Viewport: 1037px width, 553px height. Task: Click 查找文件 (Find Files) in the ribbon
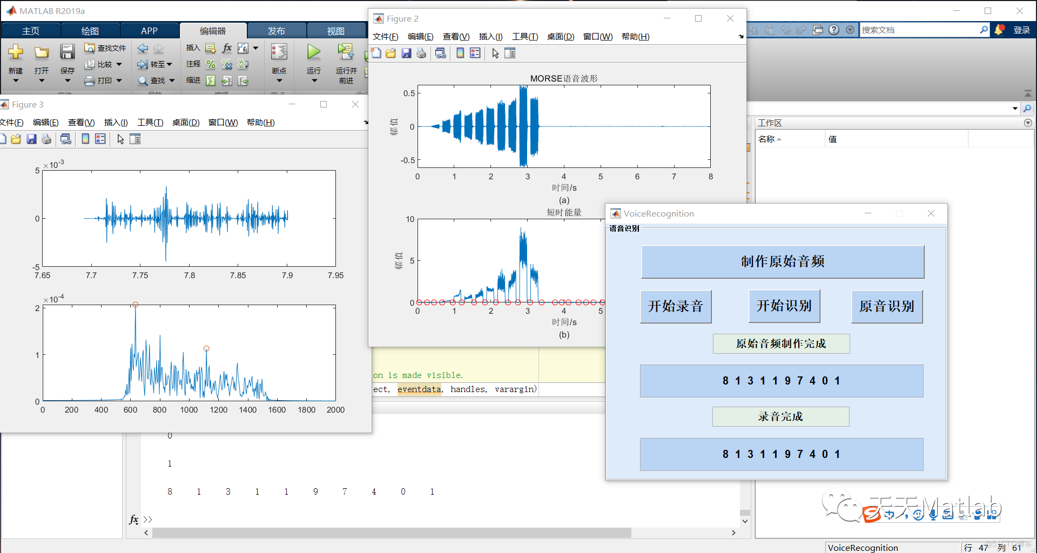[105, 48]
